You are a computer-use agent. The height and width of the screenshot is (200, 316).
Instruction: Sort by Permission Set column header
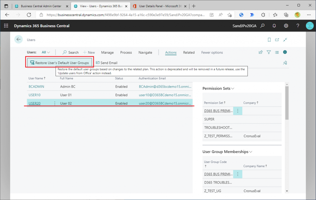[215, 102]
